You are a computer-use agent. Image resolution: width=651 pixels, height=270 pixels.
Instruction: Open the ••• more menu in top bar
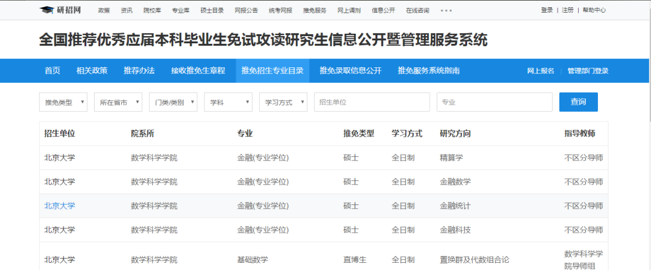tap(446, 10)
